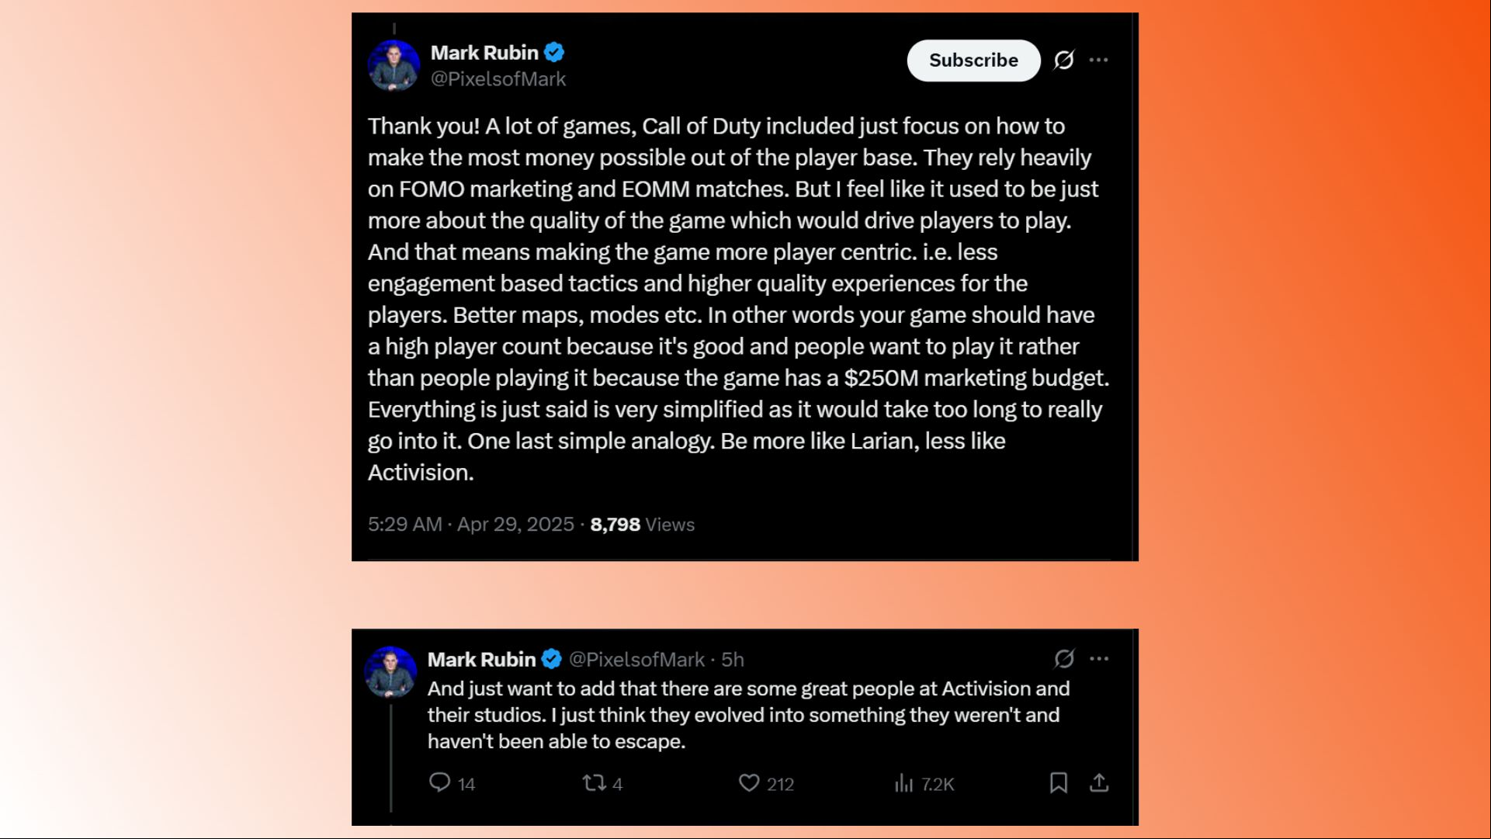Open the Grok icon beside Subscribe
The image size is (1491, 839).
pyautogui.click(x=1064, y=61)
